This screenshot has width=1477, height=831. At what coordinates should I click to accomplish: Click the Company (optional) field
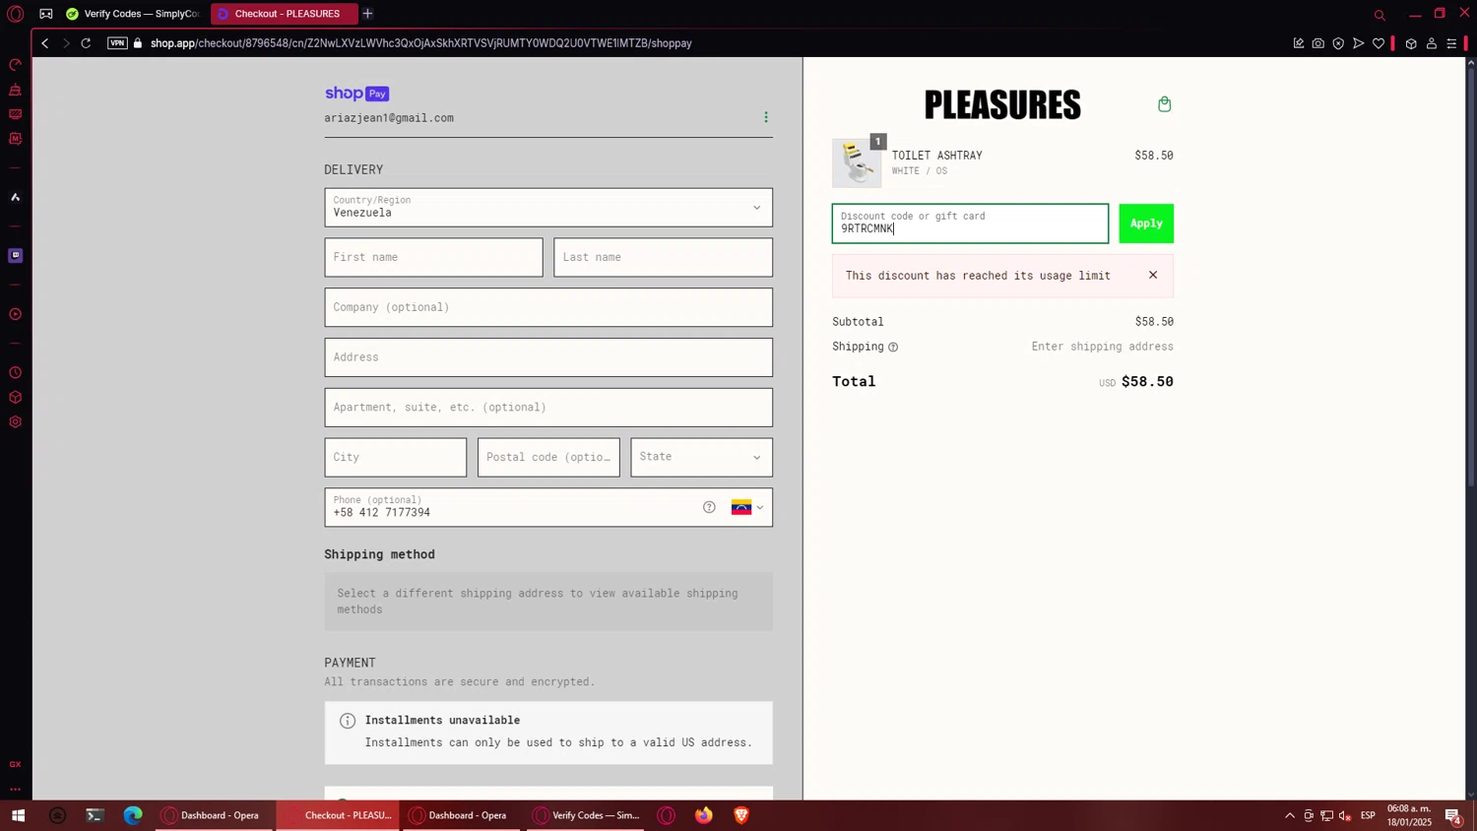548,307
